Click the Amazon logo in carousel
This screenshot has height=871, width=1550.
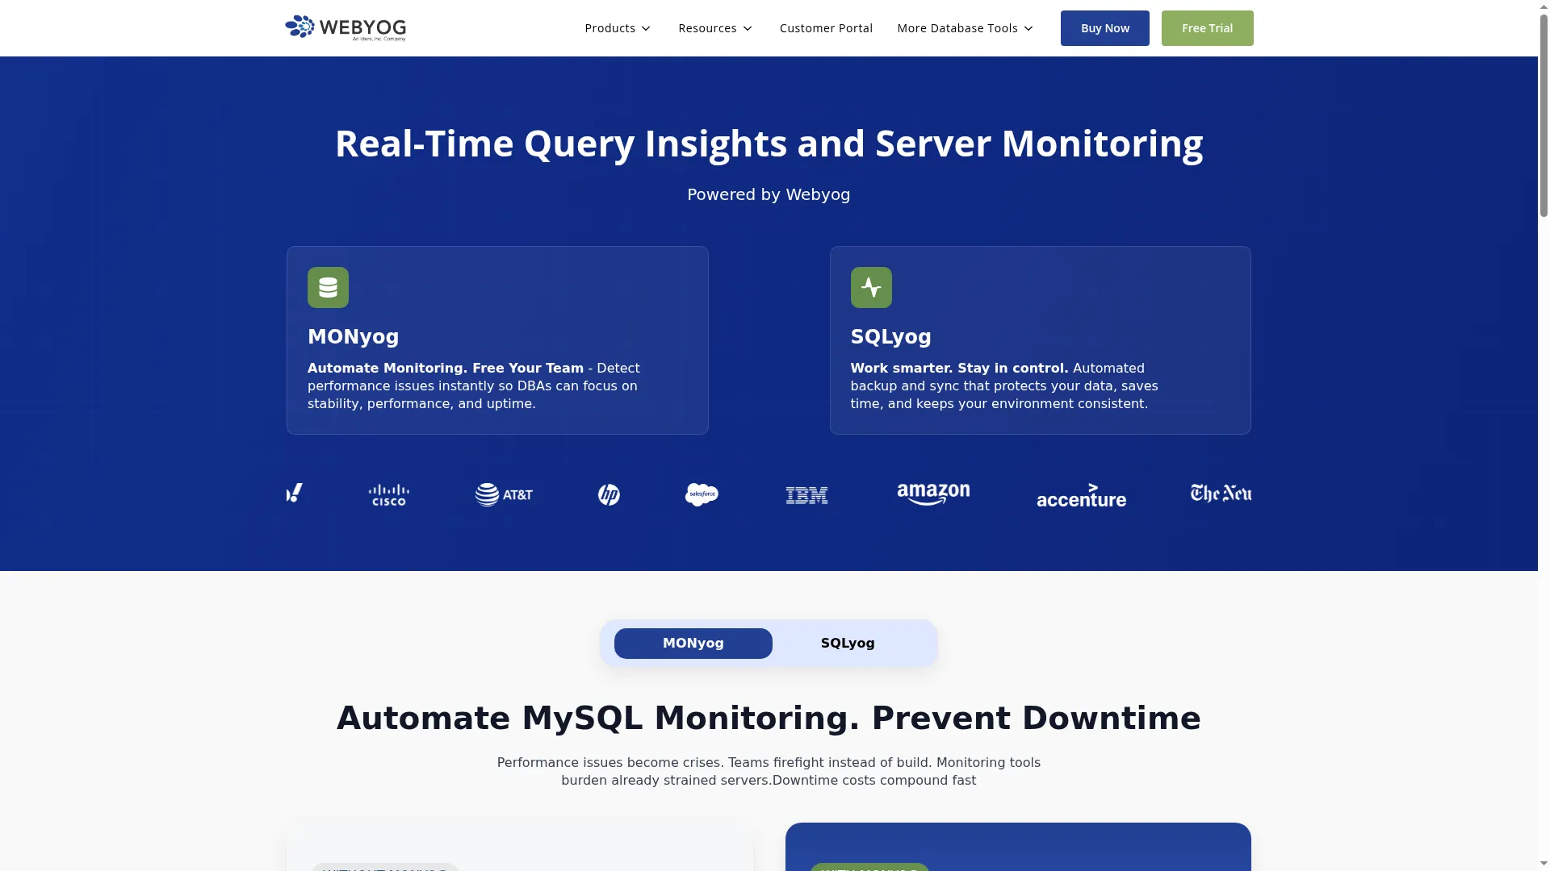pos(933,494)
